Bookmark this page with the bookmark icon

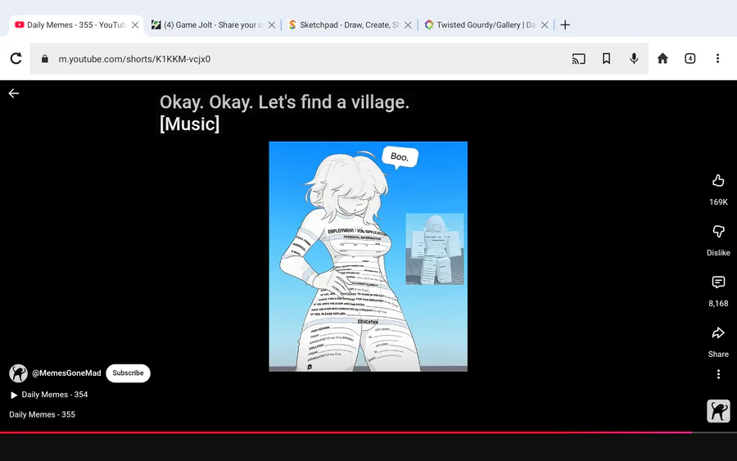click(x=606, y=58)
